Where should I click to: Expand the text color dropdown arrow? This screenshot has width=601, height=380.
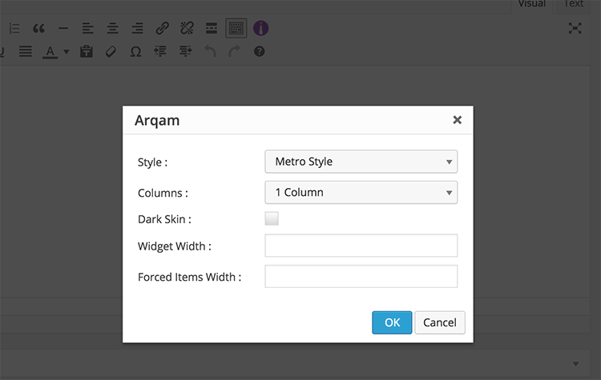(67, 52)
